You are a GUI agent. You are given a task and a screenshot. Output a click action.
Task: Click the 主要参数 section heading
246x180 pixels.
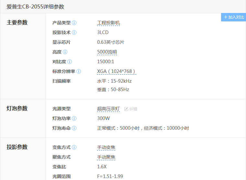pos(17,22)
